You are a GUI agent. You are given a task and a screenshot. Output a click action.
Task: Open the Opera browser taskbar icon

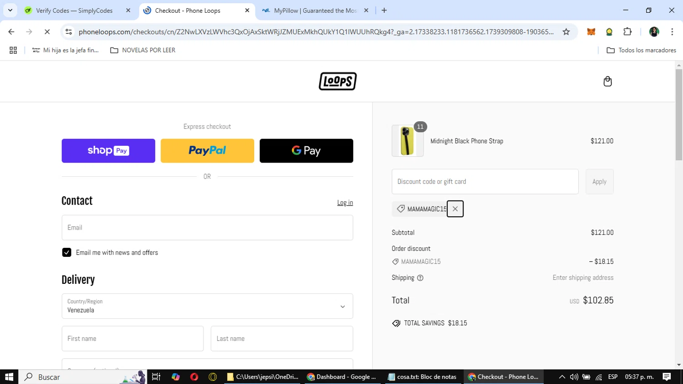(x=194, y=377)
